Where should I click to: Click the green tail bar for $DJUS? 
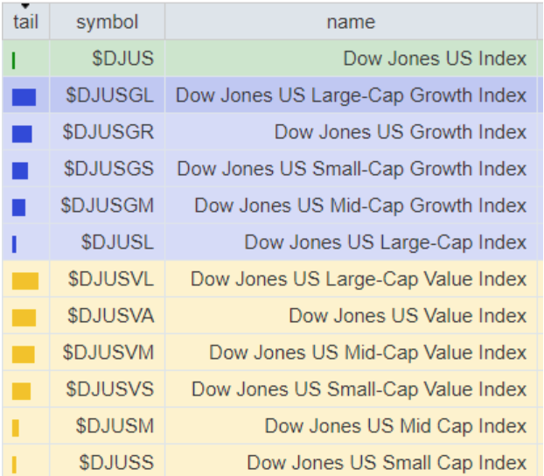click(14, 60)
